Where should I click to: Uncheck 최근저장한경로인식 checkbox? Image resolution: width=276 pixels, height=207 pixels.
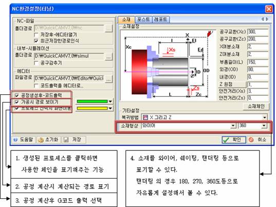(x=36, y=41)
